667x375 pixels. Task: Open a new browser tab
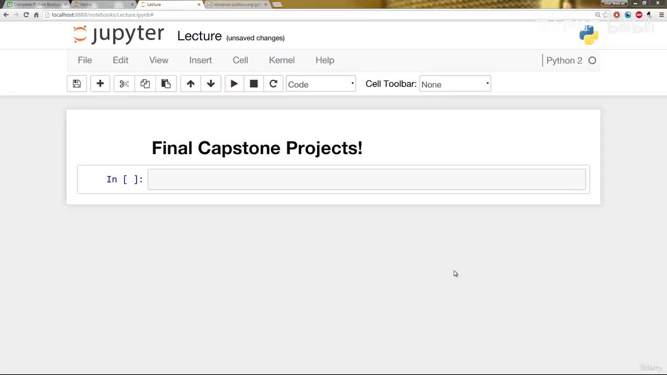[277, 4]
